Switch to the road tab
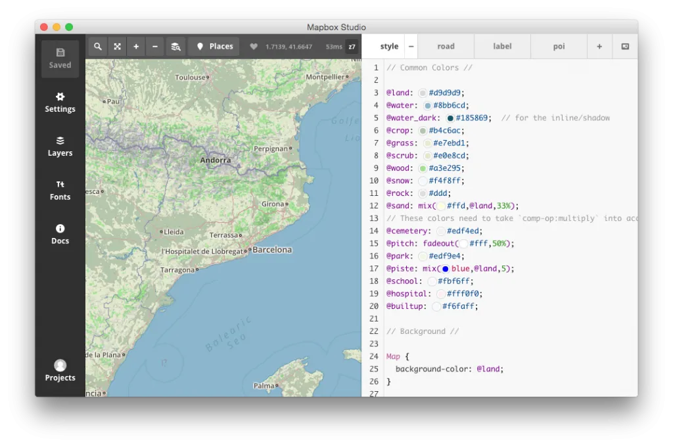The width and height of the screenshot is (673, 447). click(446, 47)
